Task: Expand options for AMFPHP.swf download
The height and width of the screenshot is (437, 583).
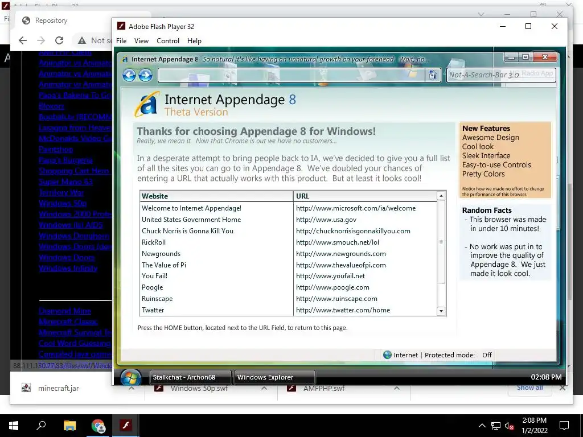Action: [397, 388]
